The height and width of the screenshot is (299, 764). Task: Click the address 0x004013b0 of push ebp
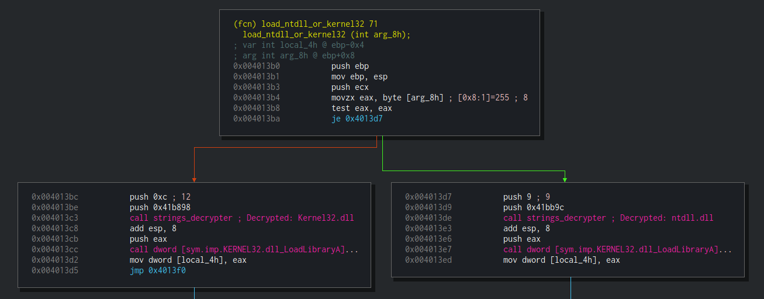click(x=257, y=66)
